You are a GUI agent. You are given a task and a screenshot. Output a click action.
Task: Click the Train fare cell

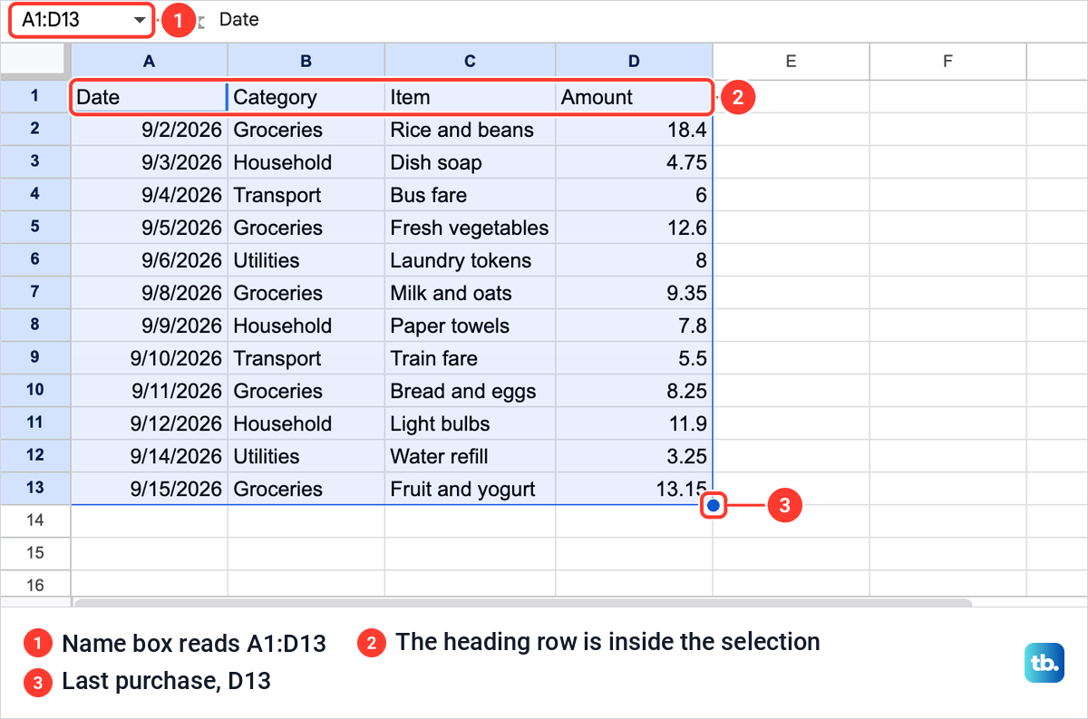tap(471, 358)
